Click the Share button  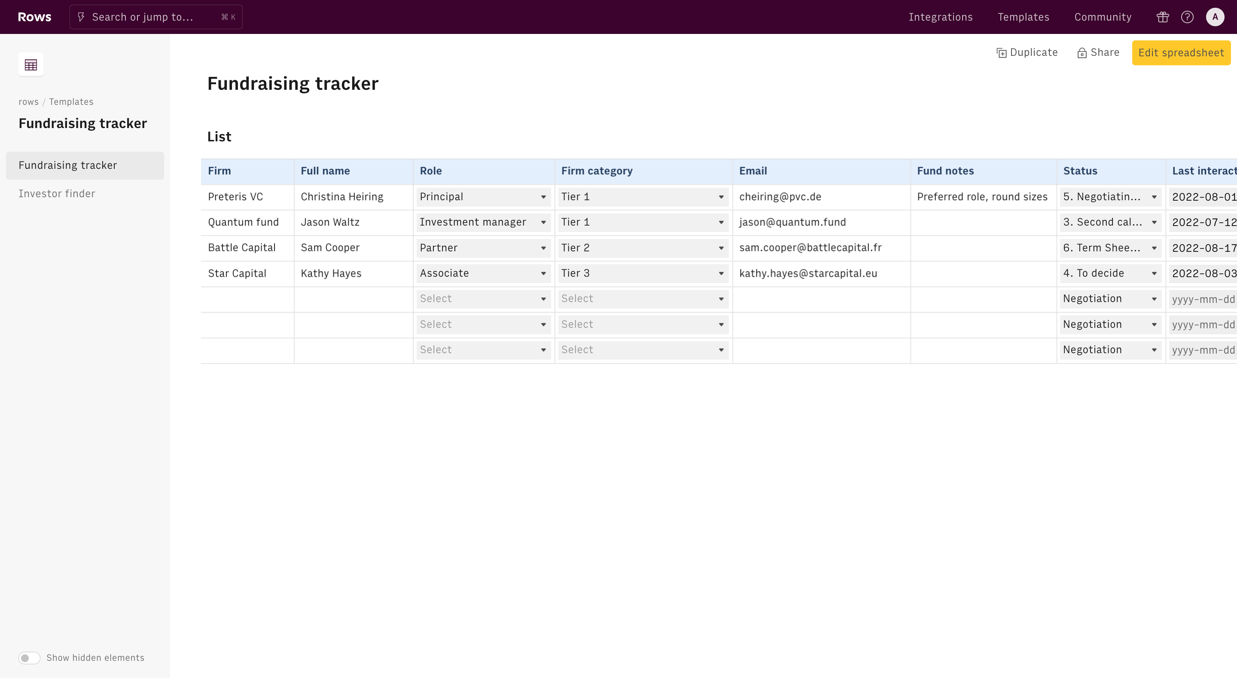(x=1097, y=52)
